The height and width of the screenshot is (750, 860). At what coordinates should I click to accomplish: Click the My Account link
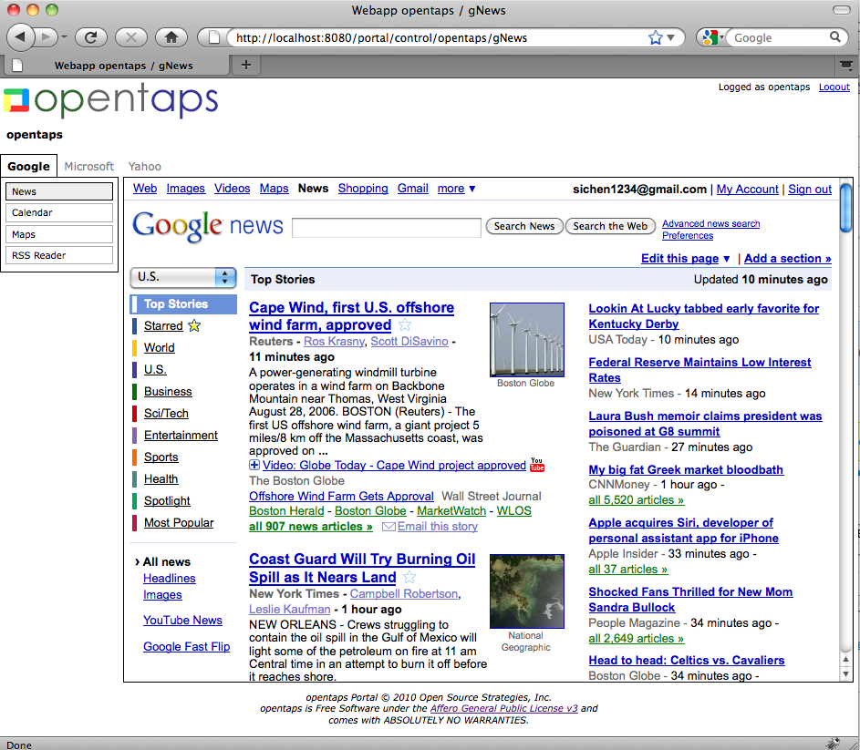coord(747,190)
